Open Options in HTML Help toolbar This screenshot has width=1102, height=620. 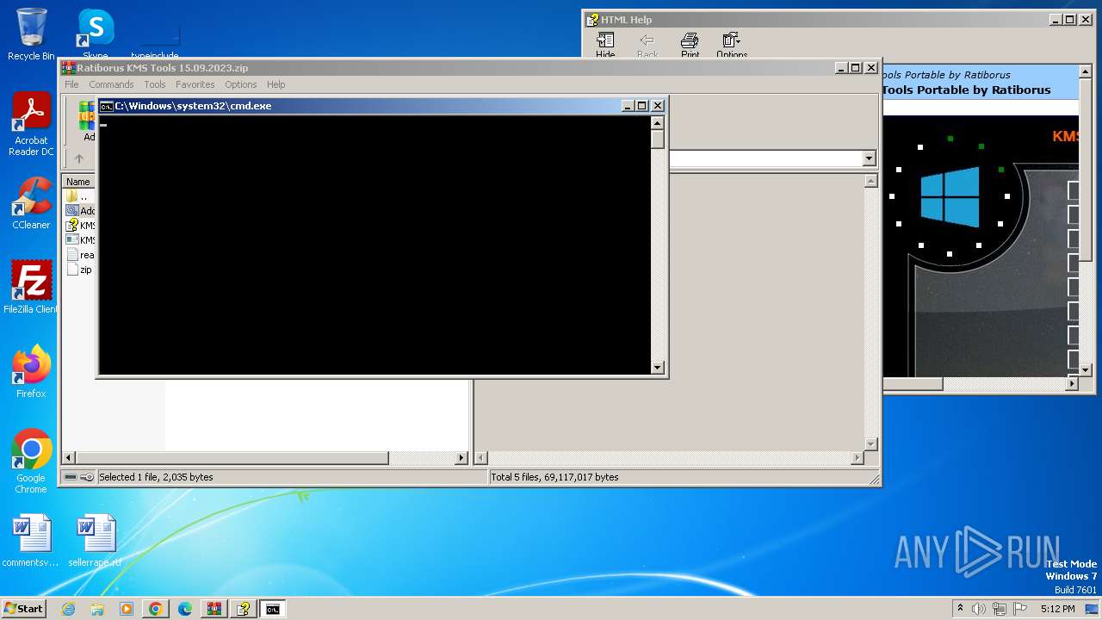coord(732,46)
